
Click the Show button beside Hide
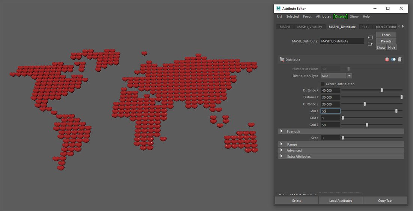(x=381, y=47)
